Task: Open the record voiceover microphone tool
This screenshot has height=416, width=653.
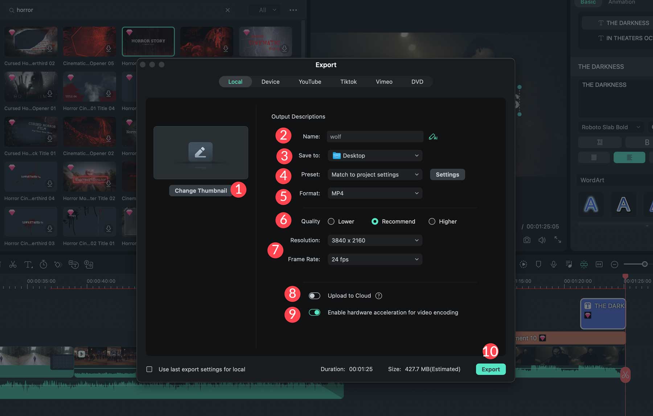Action: 554,264
